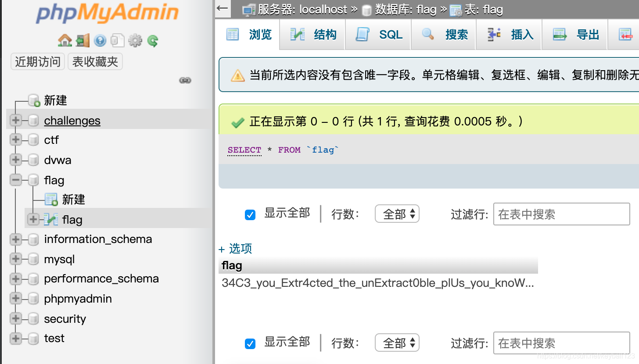639x364 pixels.
Task: Switch to the 浏览 tab
Action: pyautogui.click(x=249, y=35)
